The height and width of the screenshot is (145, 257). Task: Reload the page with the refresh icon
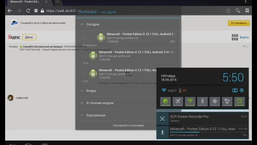pos(28,11)
